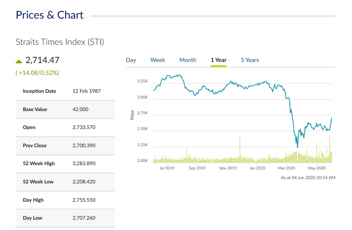Click the green up-arrow price indicator
Viewport: 352px width, 230px height.
coord(19,61)
